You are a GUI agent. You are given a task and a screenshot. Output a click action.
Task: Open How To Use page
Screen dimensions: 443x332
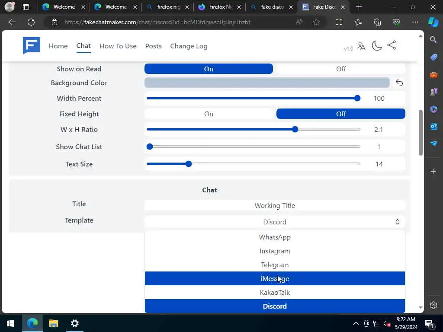tap(118, 46)
